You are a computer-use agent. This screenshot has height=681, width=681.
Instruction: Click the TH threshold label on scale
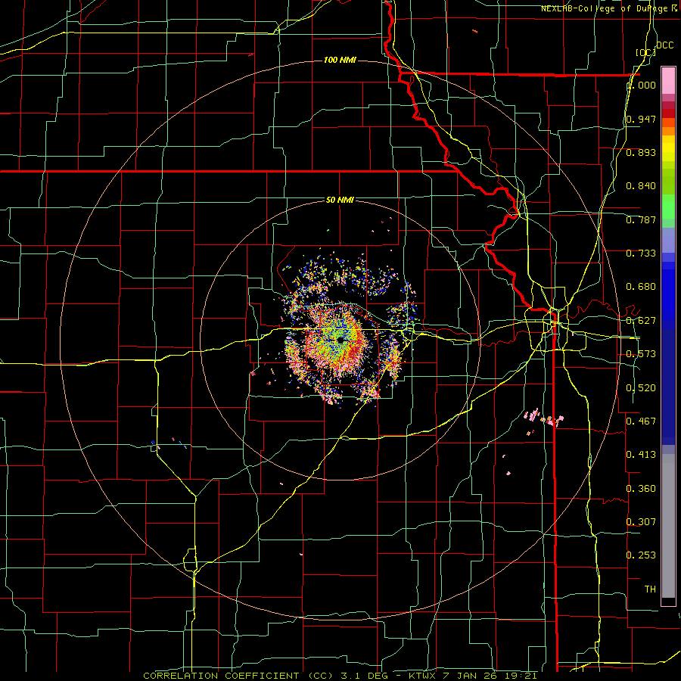tap(650, 589)
